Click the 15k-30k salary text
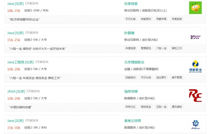 point(14,127)
